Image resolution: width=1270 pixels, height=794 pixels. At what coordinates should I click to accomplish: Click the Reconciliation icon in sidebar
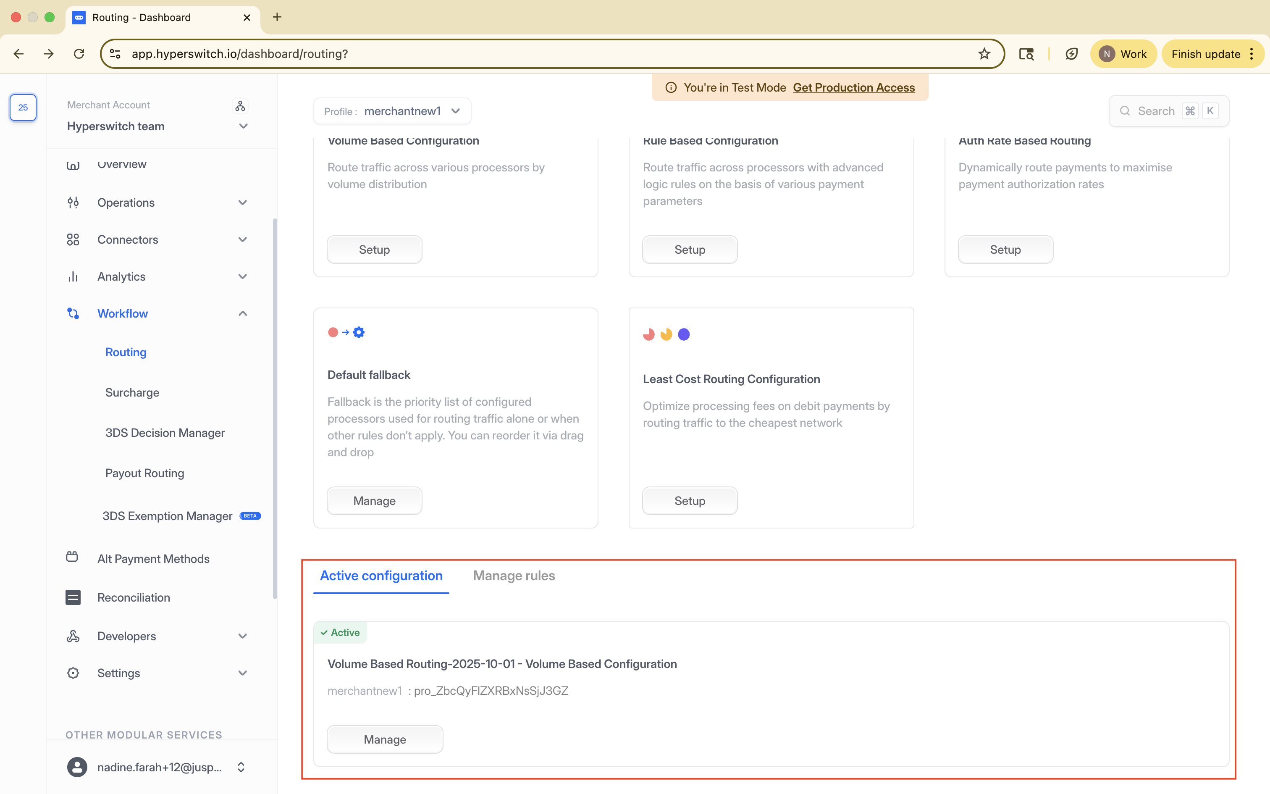(73, 597)
